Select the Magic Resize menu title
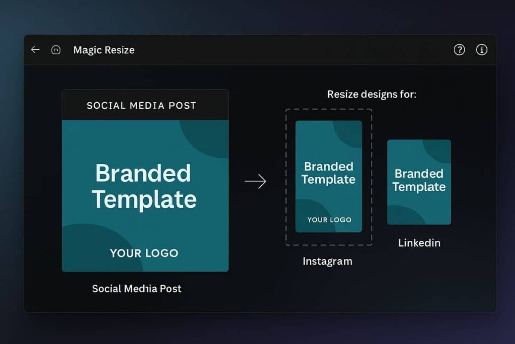 [104, 50]
